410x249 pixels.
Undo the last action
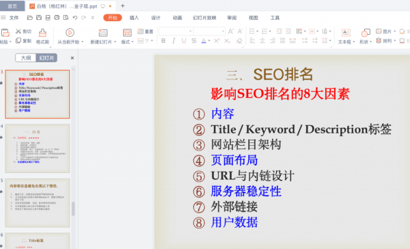click(74, 18)
